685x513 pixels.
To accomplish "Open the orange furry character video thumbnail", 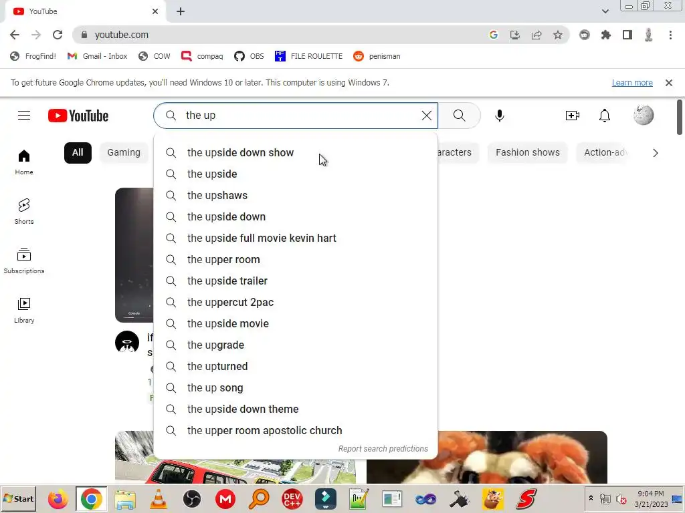I will (x=487, y=457).
